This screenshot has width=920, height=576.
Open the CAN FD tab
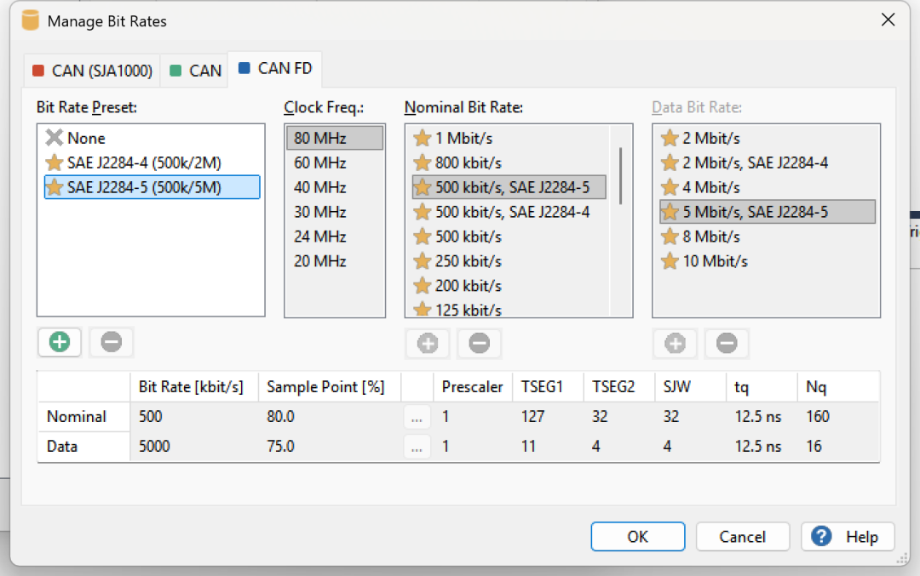coord(275,69)
